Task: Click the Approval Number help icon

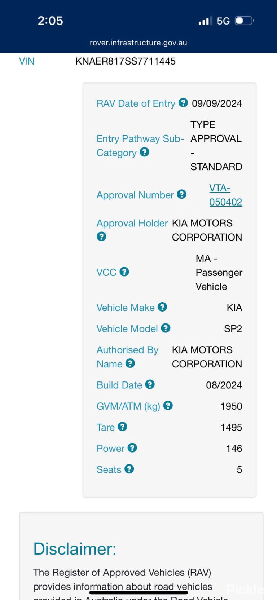Action: [x=181, y=194]
